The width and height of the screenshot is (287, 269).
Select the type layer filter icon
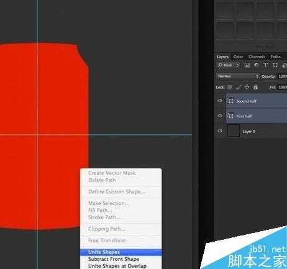[x=265, y=65]
